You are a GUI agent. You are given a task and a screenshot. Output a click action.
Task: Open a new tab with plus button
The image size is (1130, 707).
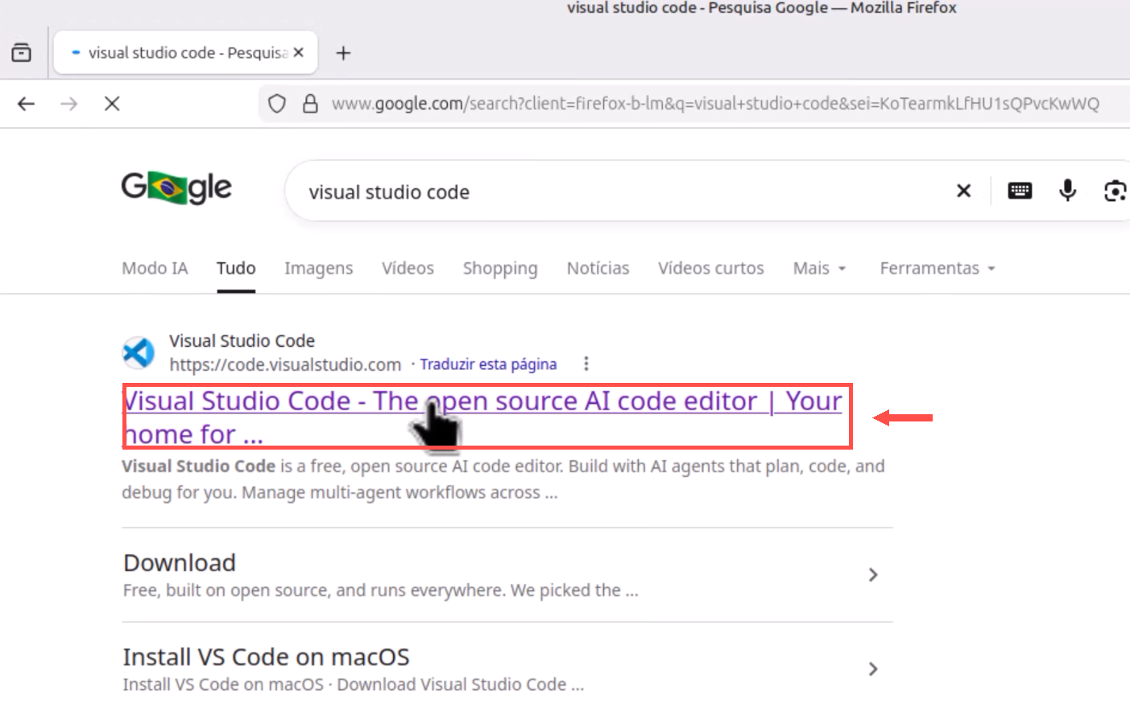[343, 53]
